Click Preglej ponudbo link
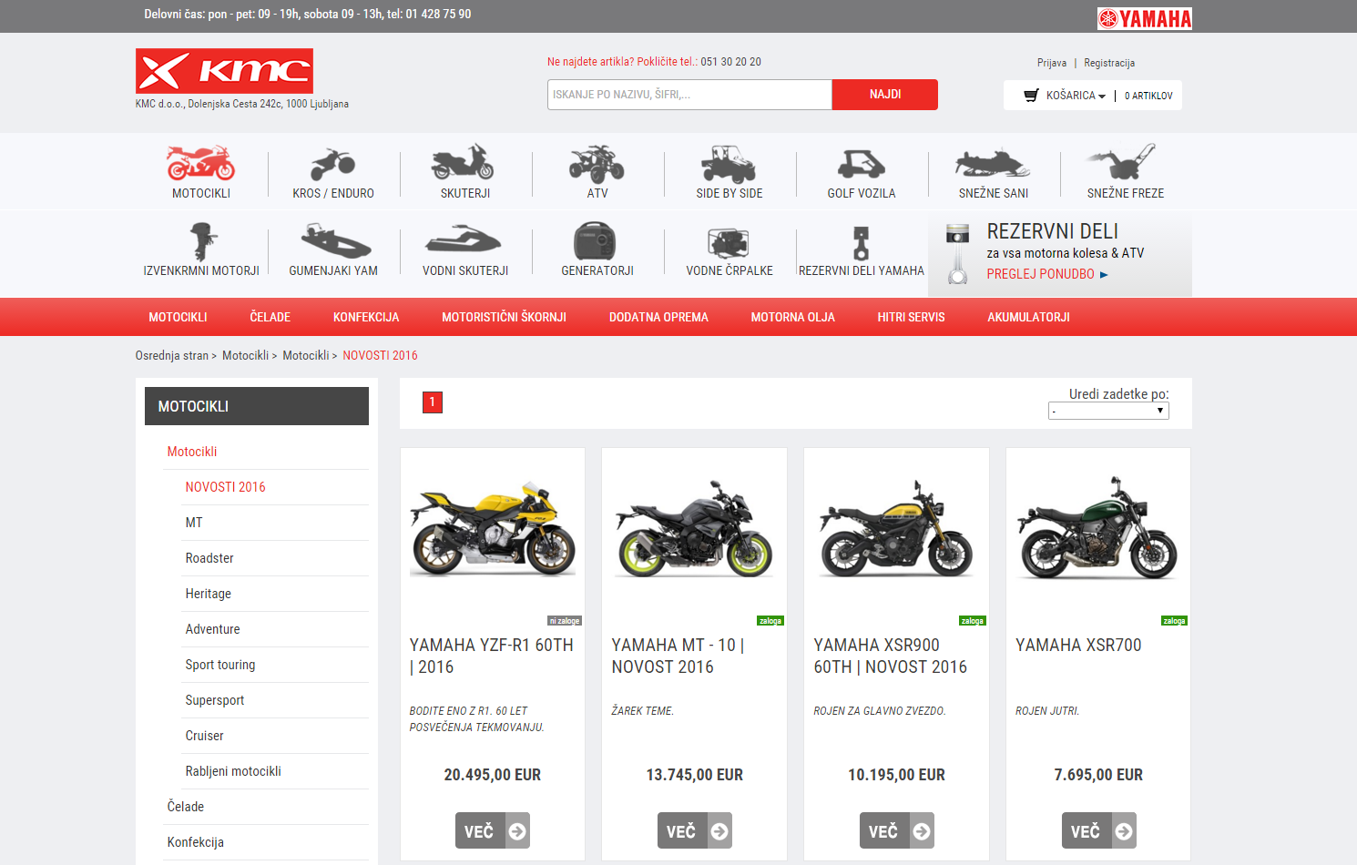The image size is (1357, 865). (1047, 274)
